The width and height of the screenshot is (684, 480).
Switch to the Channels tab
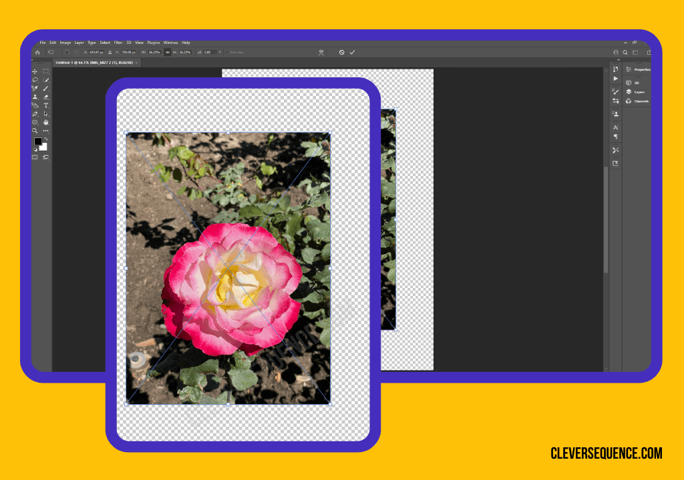[641, 101]
